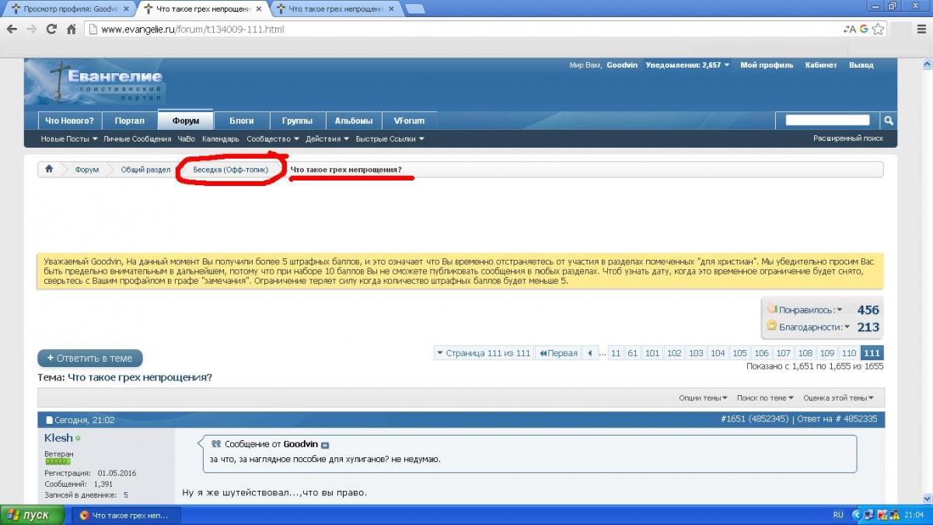933x525 pixels.
Task: Open the Опции темы dropdown
Action: tap(703, 397)
